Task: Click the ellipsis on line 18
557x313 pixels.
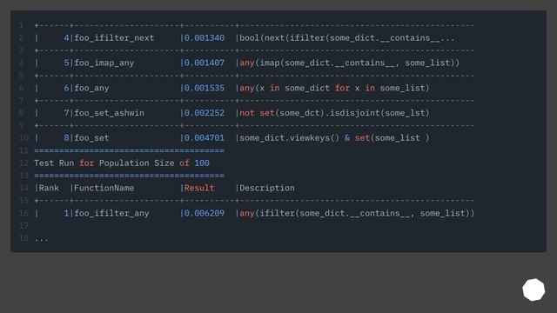Action: pyautogui.click(x=41, y=240)
